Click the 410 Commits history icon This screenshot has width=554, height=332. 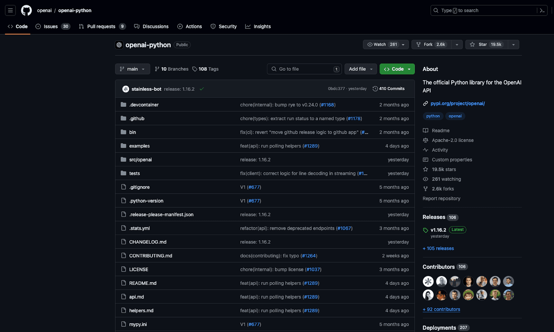click(375, 89)
